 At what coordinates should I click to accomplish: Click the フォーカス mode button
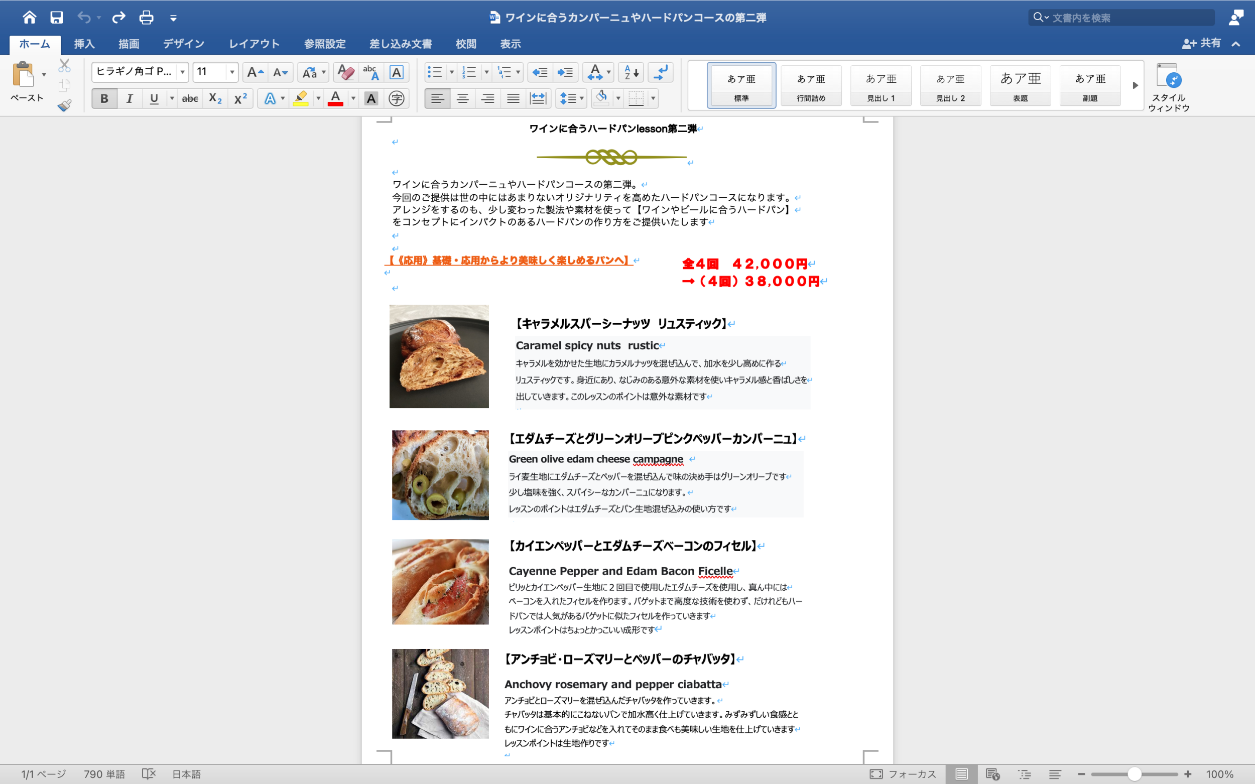click(903, 773)
